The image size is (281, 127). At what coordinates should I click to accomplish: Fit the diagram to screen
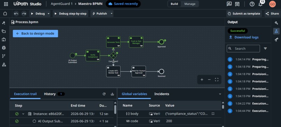click(217, 80)
